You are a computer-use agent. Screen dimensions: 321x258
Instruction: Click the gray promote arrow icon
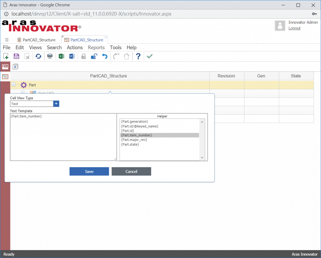click(116, 56)
